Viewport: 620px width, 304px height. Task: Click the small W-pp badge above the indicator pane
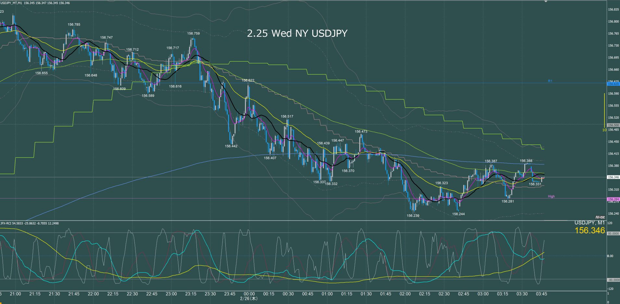pyautogui.click(x=600, y=218)
